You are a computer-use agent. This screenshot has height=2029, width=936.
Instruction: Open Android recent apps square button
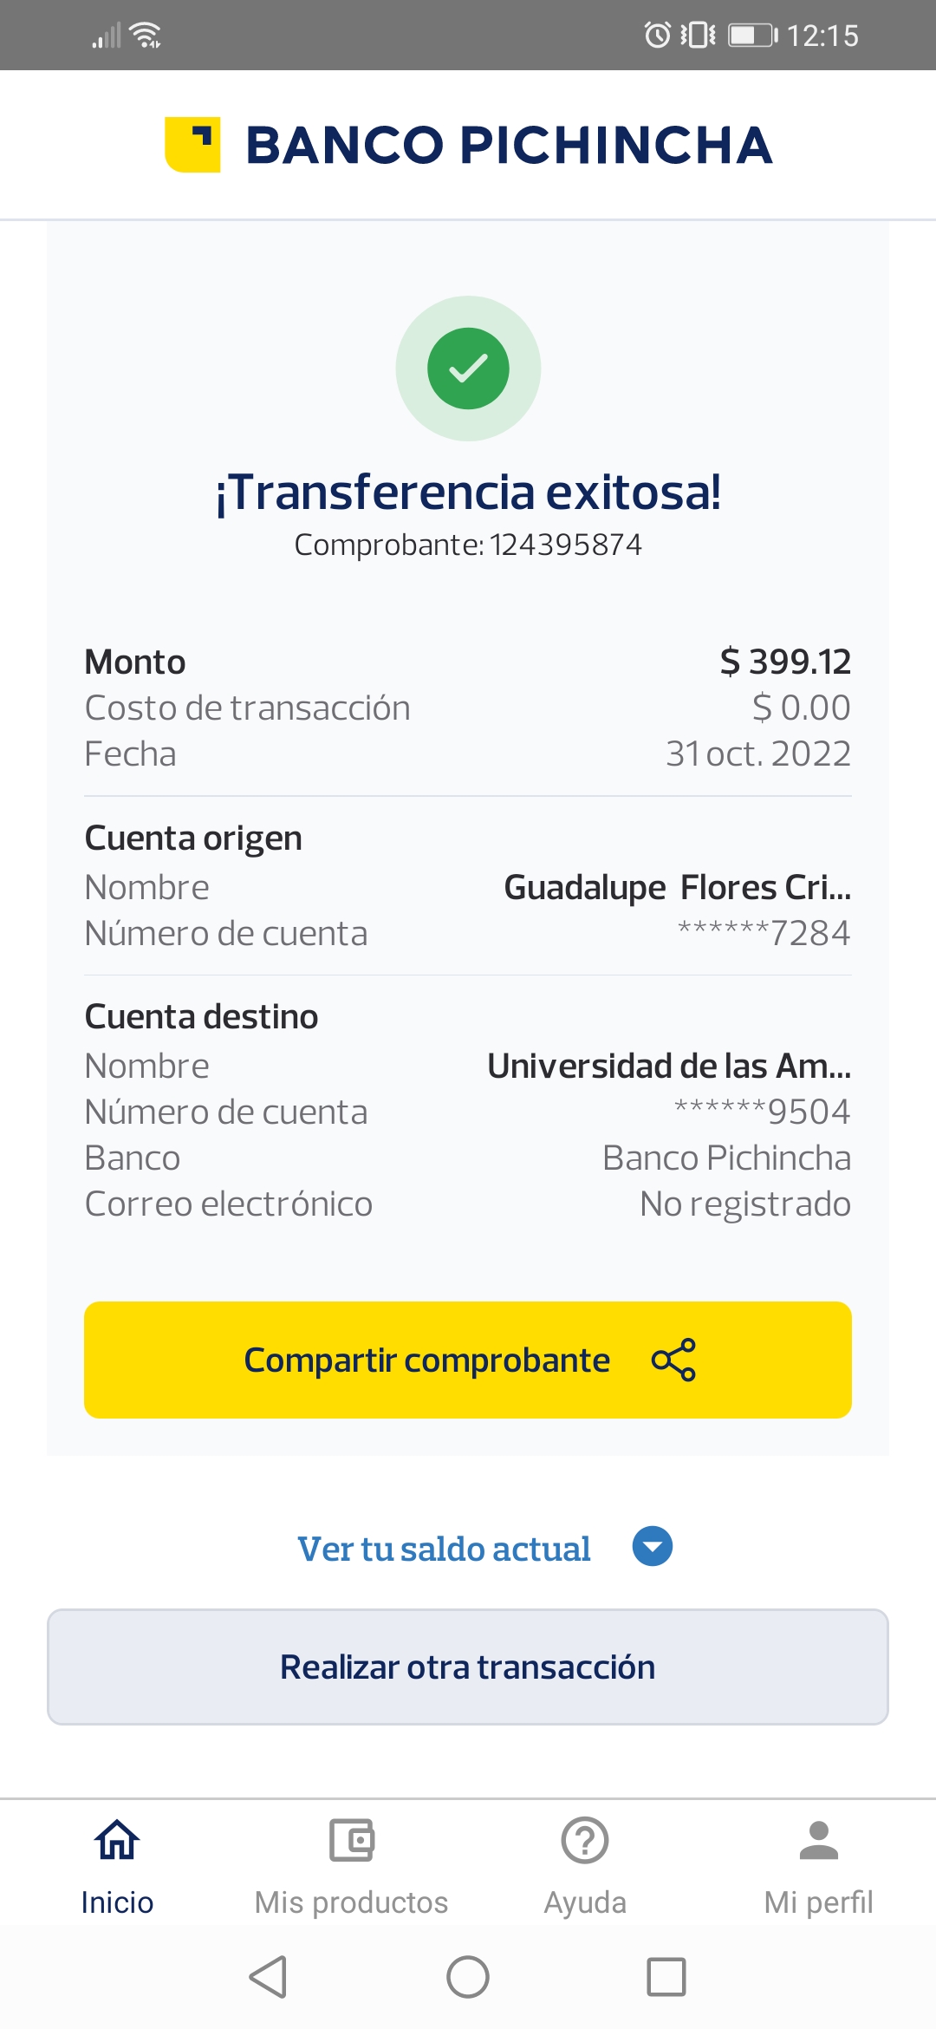click(666, 1977)
